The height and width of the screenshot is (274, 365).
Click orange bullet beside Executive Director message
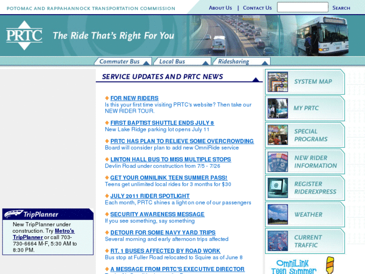point(107,269)
